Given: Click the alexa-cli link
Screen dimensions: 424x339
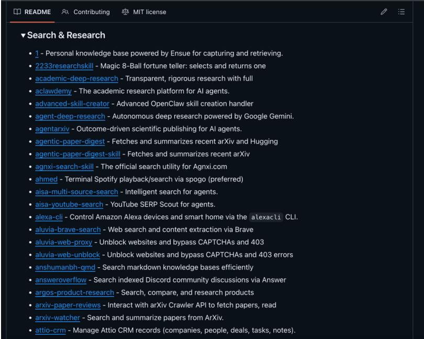Looking at the screenshot, I should point(49,217).
